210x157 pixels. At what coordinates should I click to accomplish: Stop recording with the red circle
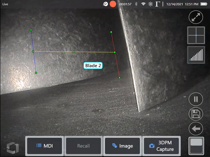coord(113,4)
